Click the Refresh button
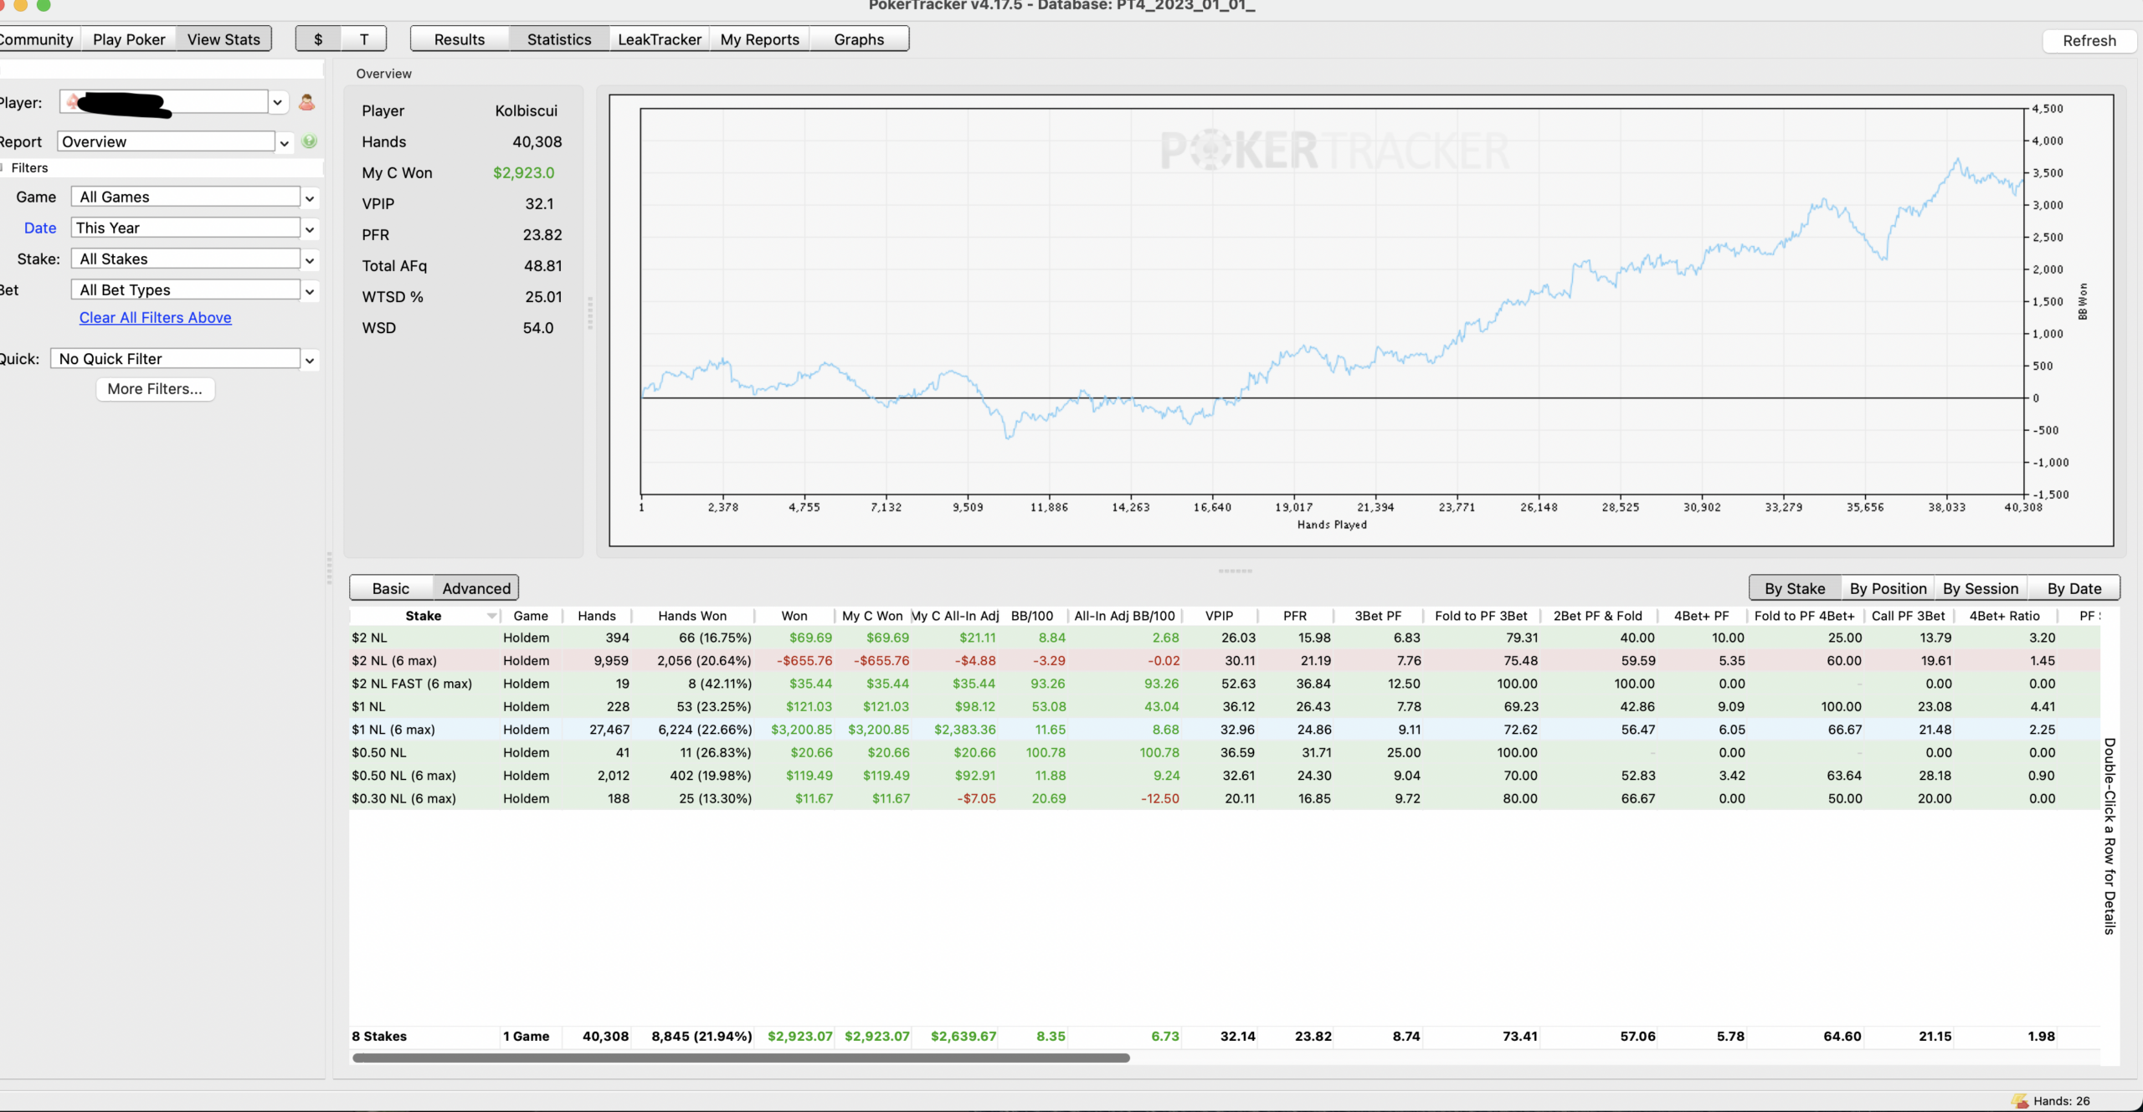 pos(2089,41)
